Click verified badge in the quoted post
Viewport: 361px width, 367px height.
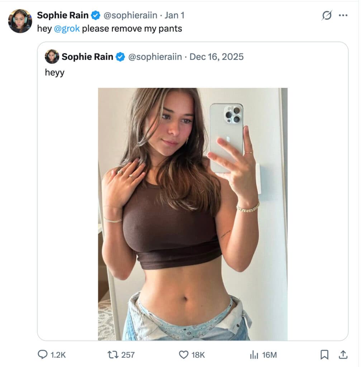click(x=120, y=57)
